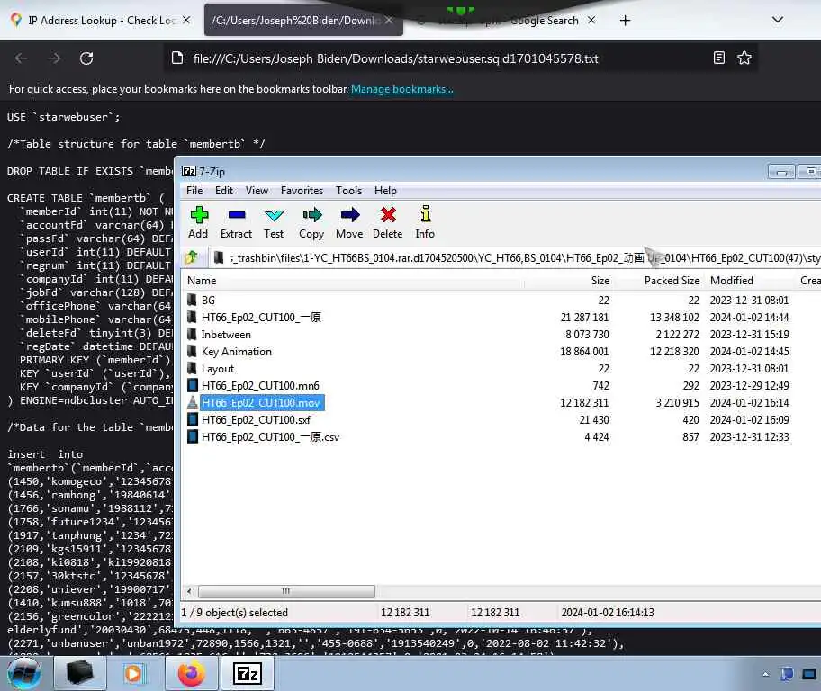Open the list all tabs dropdown
821x691 pixels.
[778, 20]
